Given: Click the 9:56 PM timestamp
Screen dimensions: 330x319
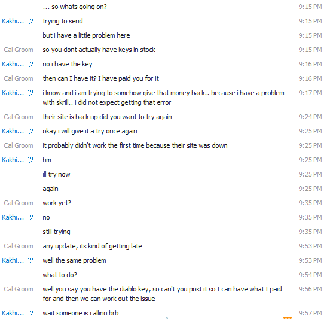Looking at the screenshot, I should click(310, 289).
